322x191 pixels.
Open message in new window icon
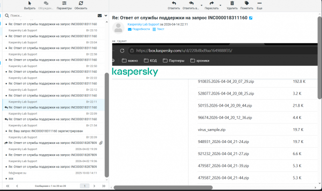pyautogui.click(x=251, y=18)
